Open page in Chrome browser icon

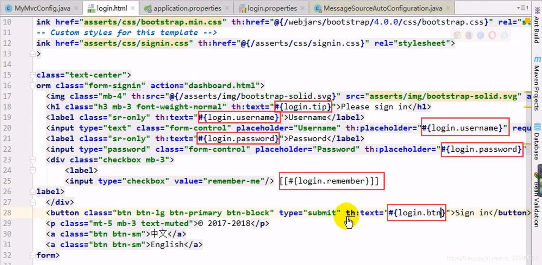pos(457,35)
